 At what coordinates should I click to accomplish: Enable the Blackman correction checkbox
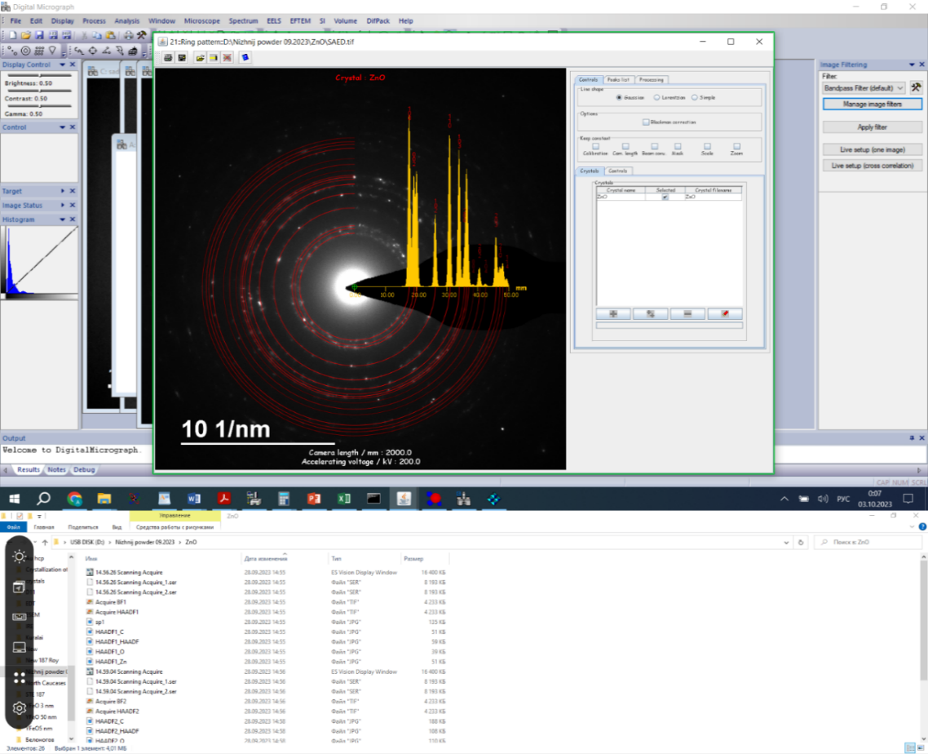point(646,122)
